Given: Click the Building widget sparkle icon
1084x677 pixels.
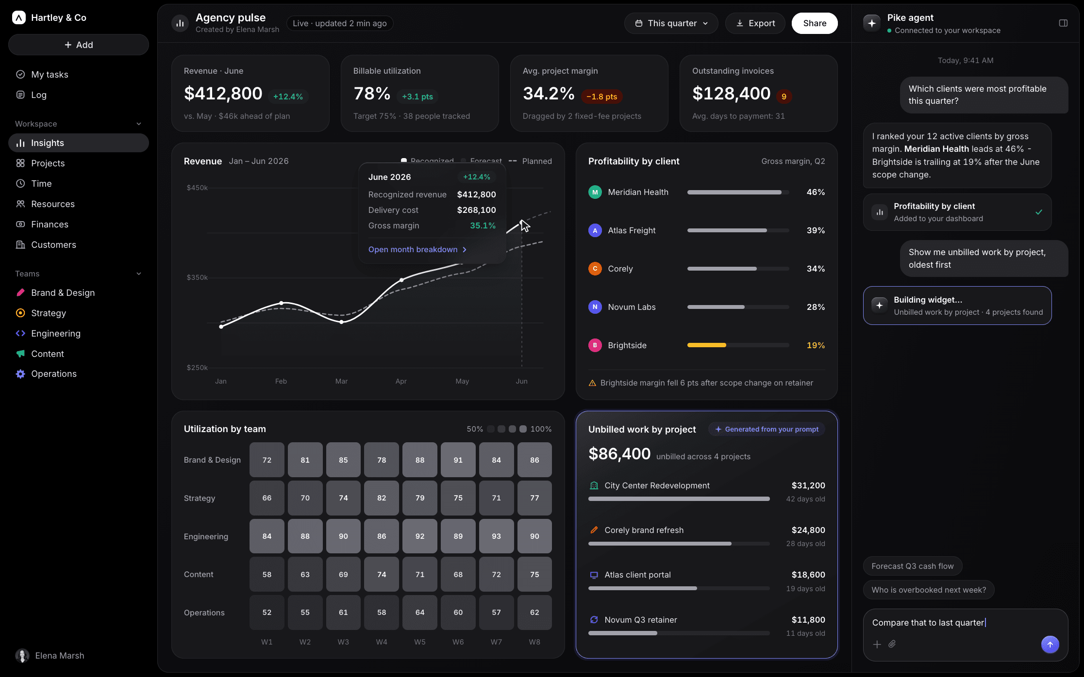Looking at the screenshot, I should tap(880, 306).
